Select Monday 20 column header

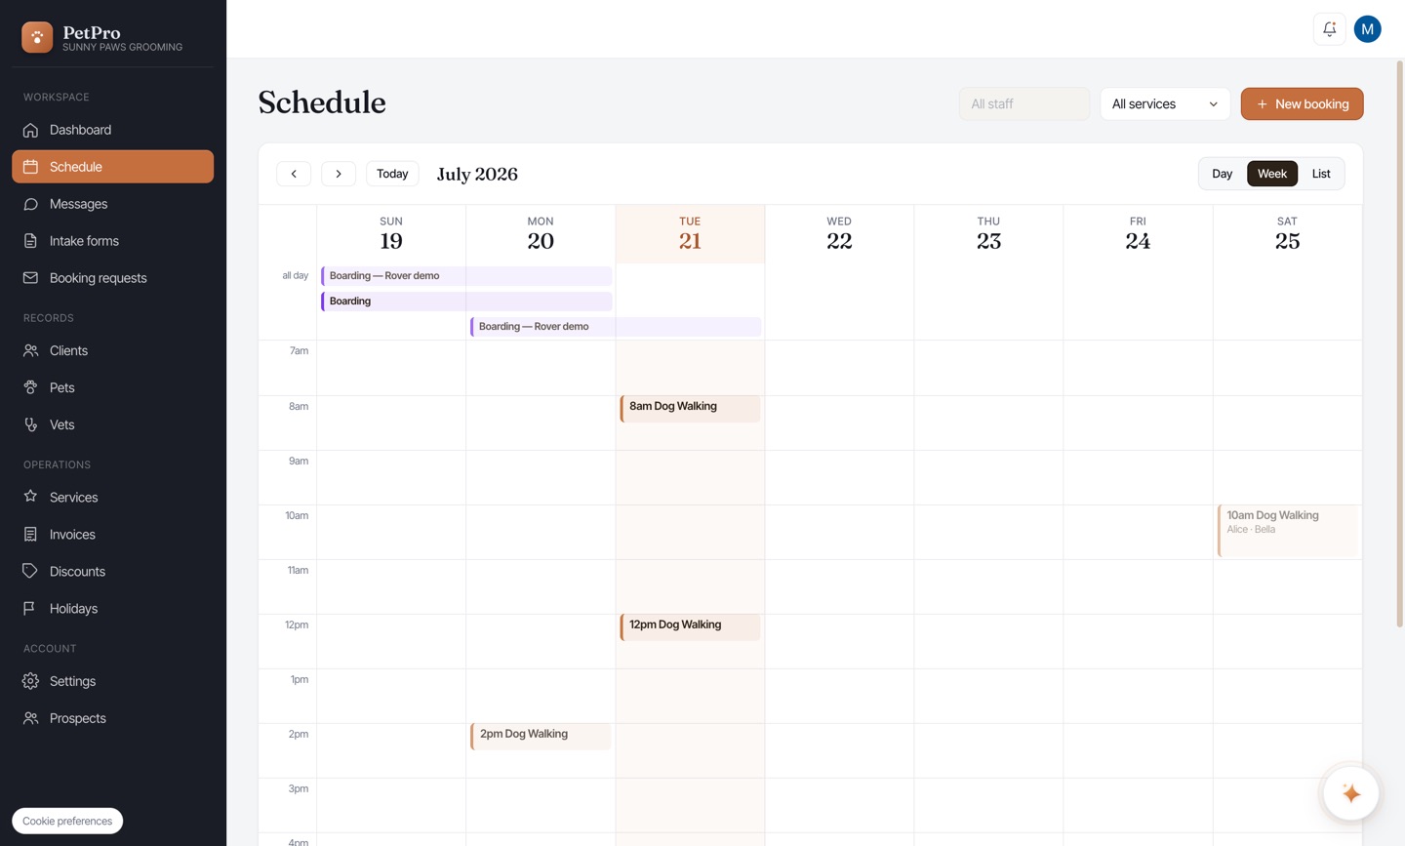[x=541, y=234]
